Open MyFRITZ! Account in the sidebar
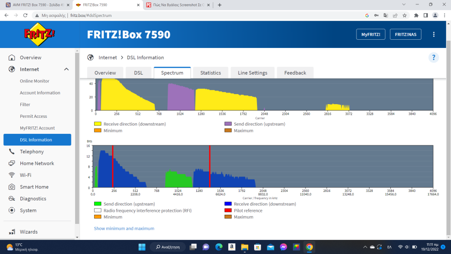This screenshot has height=254, width=451. 37,128
